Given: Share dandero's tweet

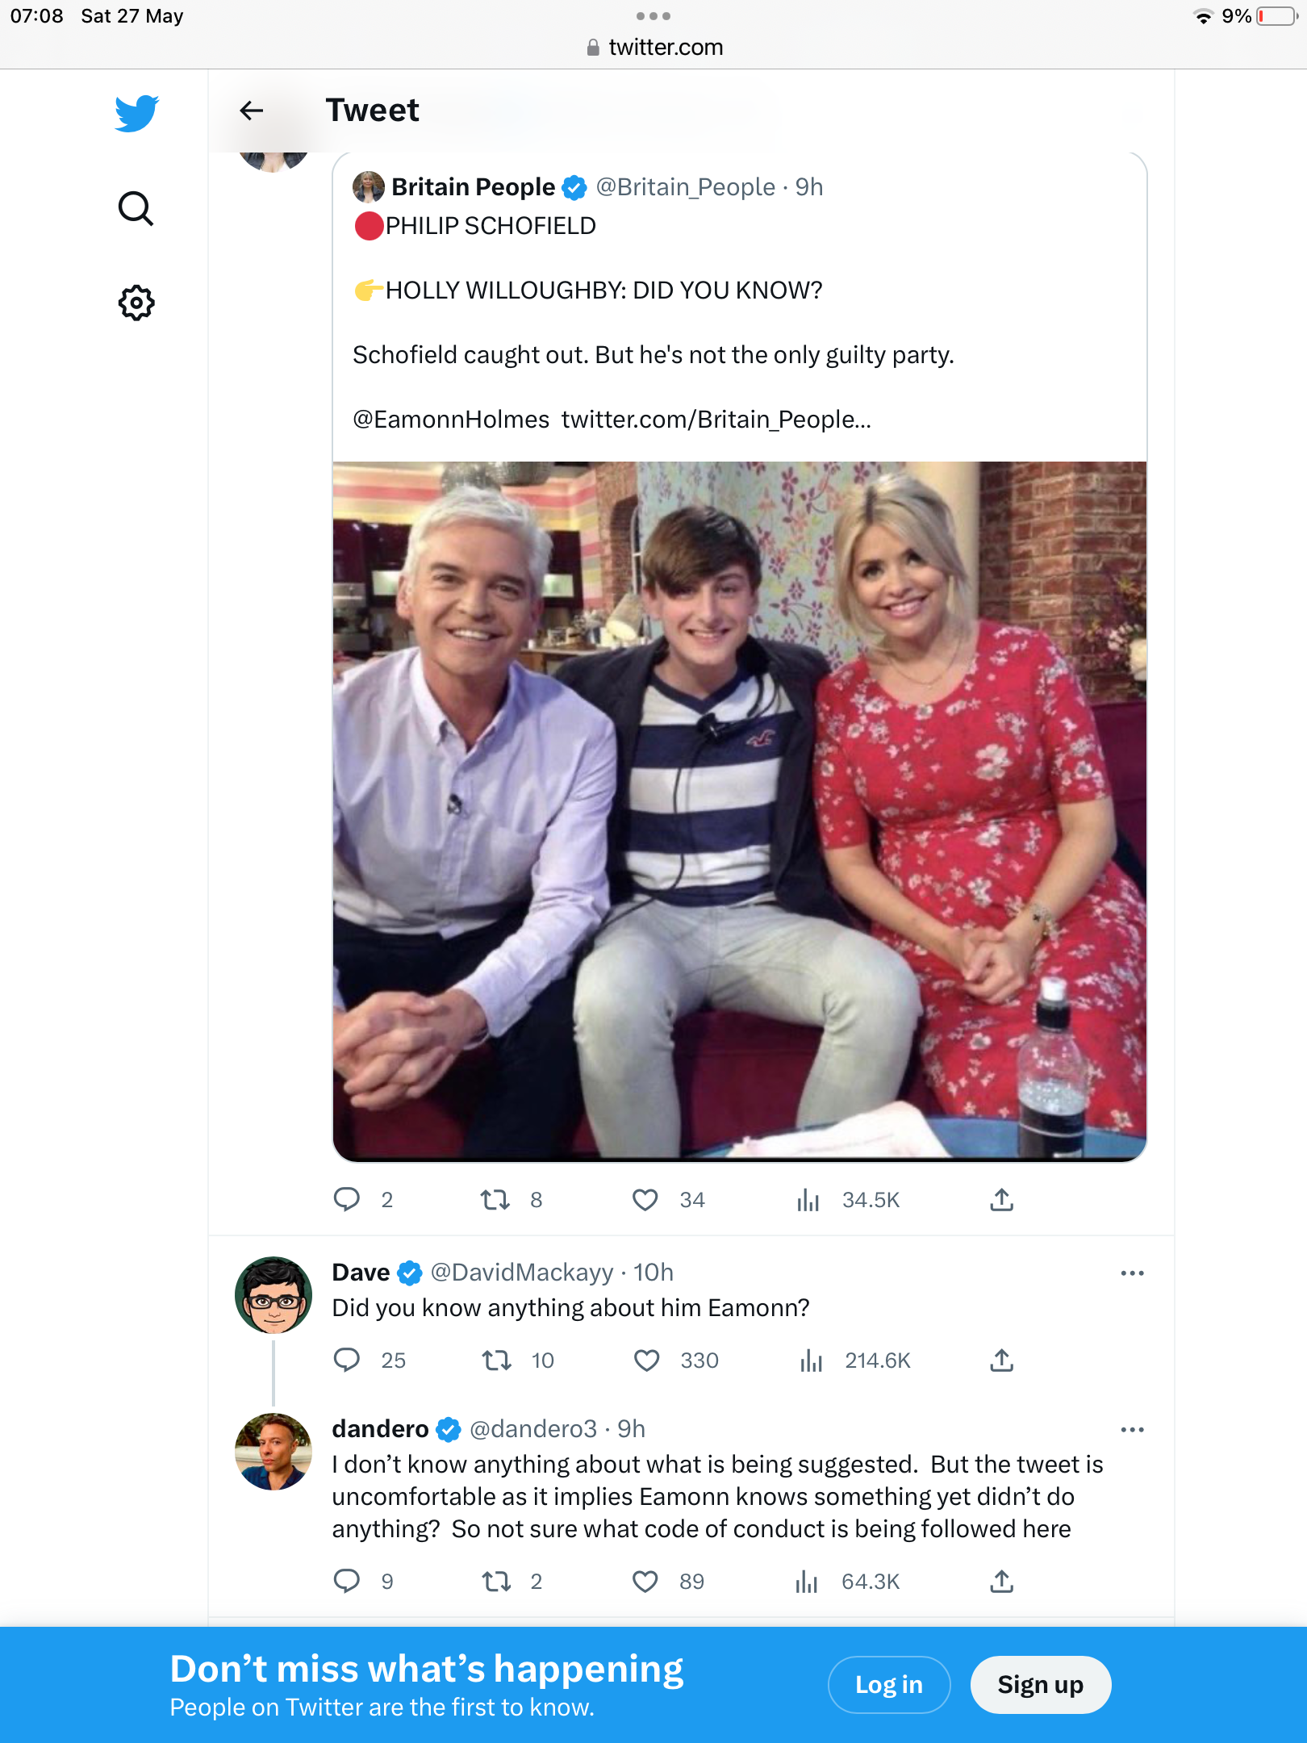Looking at the screenshot, I should coord(1001,1581).
